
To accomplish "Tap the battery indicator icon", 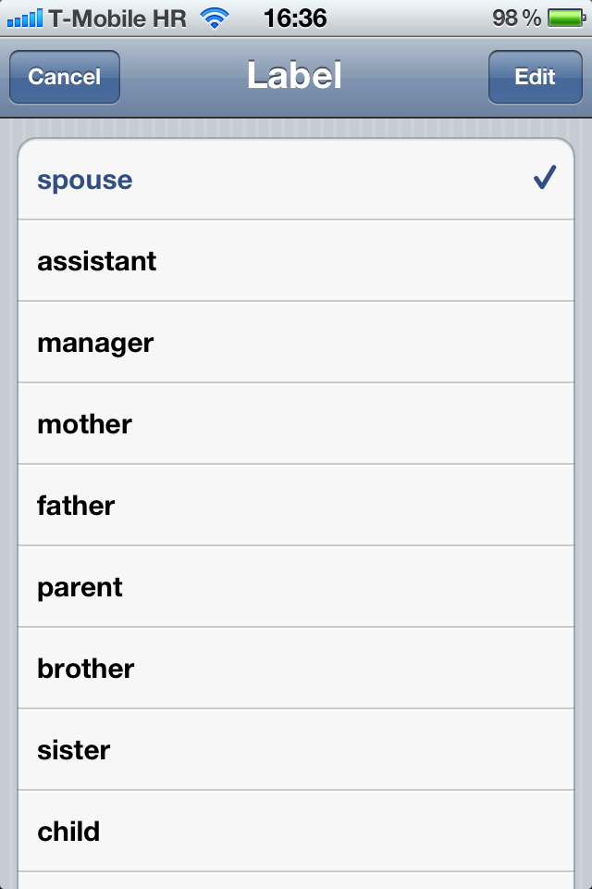I will pyautogui.click(x=565, y=18).
